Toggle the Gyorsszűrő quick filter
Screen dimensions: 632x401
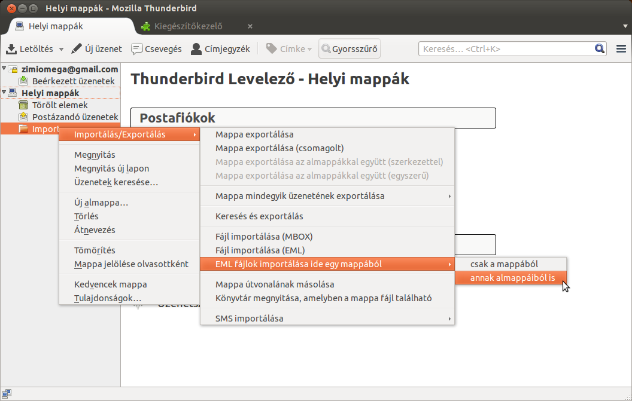(x=350, y=49)
